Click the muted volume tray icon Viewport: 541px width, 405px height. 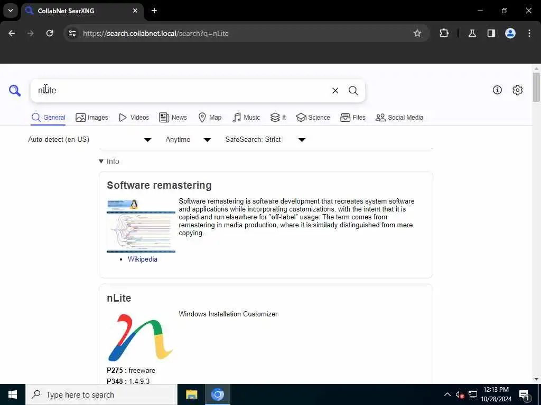tap(460, 394)
